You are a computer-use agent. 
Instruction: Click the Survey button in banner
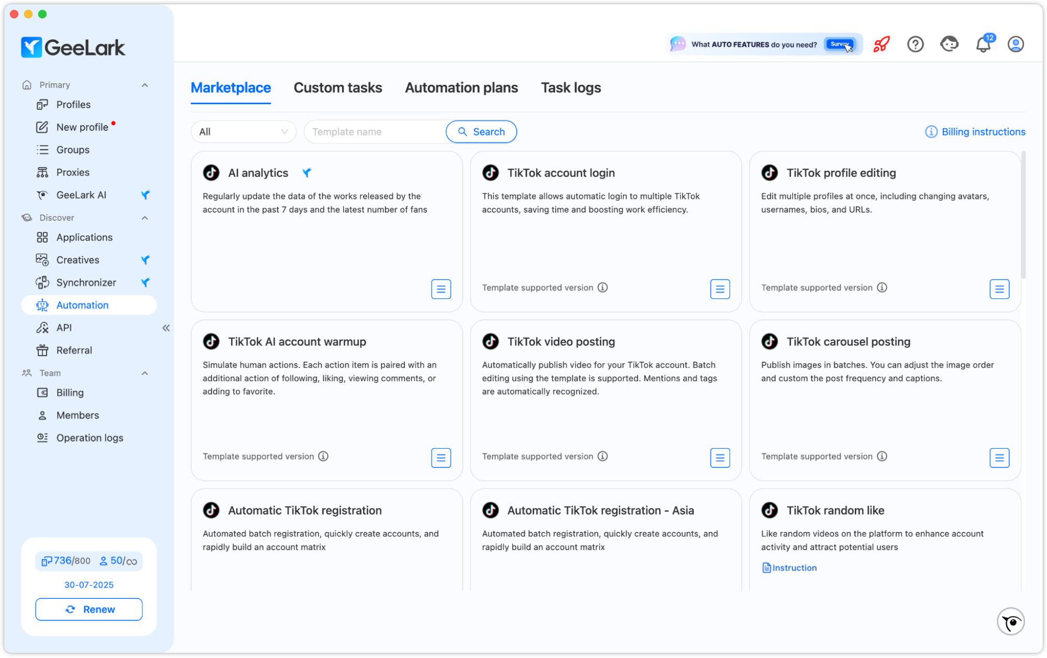tap(840, 44)
